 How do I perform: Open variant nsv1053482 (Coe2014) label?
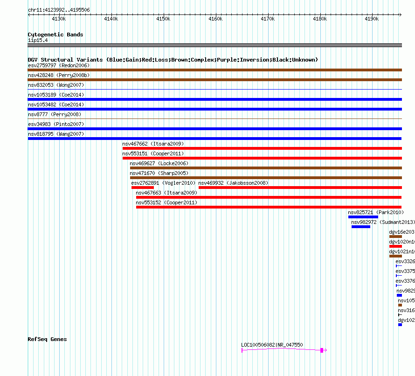[56, 104]
